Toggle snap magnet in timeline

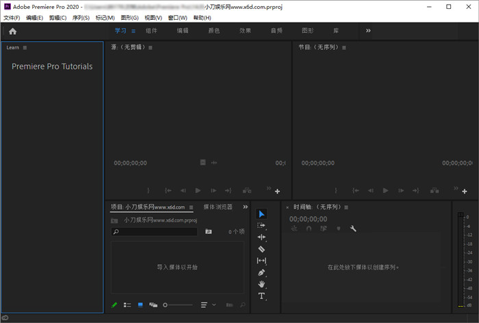[309, 229]
